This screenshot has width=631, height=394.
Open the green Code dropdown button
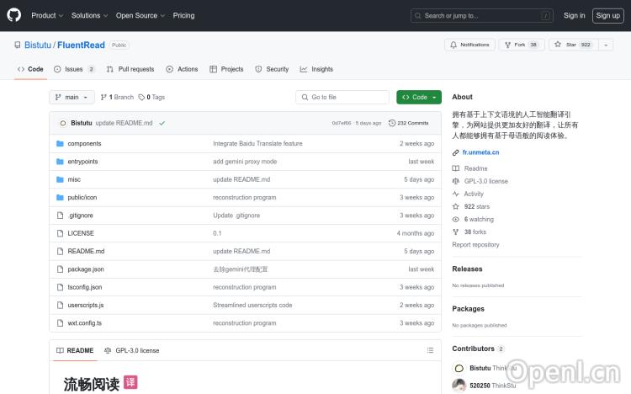coord(419,97)
